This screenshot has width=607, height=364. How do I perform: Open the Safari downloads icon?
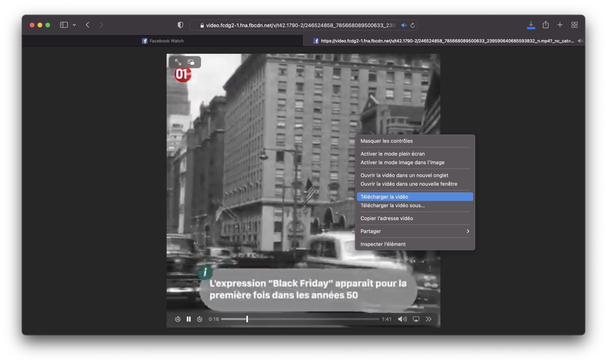click(x=531, y=25)
